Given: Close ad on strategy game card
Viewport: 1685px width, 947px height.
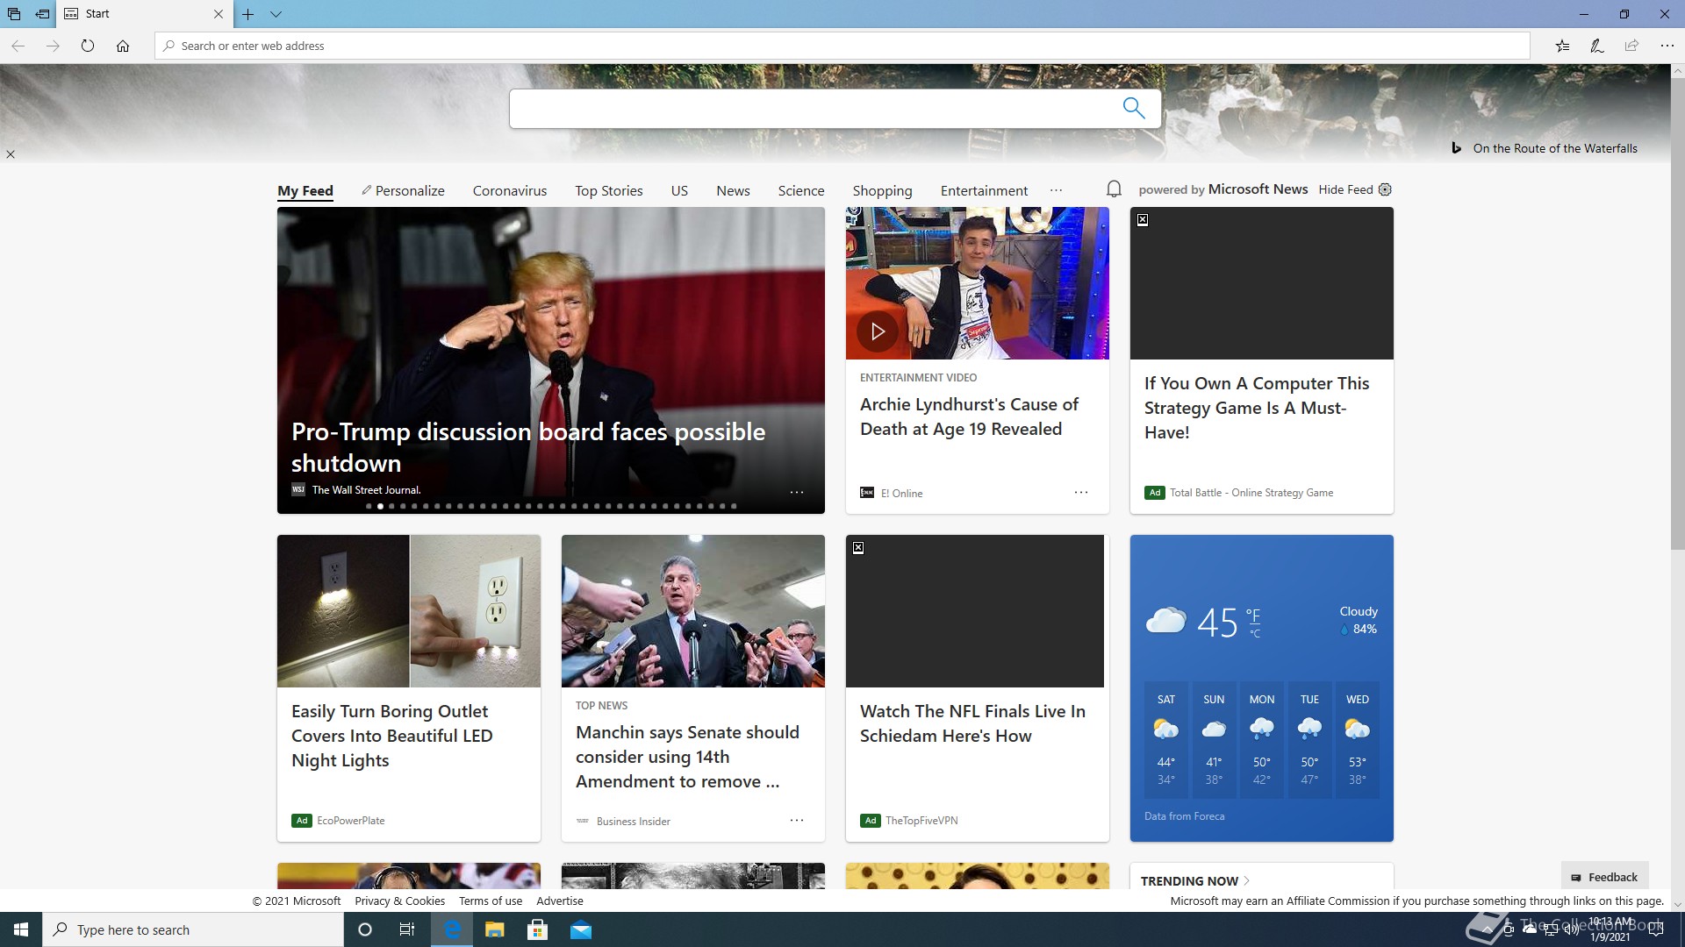Looking at the screenshot, I should 1143,220.
